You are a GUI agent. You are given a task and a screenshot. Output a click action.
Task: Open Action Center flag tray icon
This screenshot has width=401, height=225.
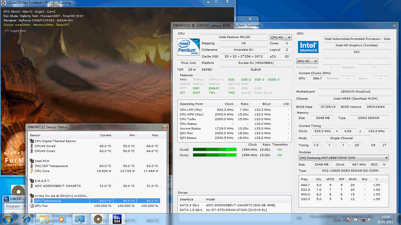click(x=349, y=219)
